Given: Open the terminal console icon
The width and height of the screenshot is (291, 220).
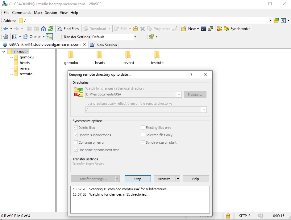Looking at the screenshot, I should [203, 29].
